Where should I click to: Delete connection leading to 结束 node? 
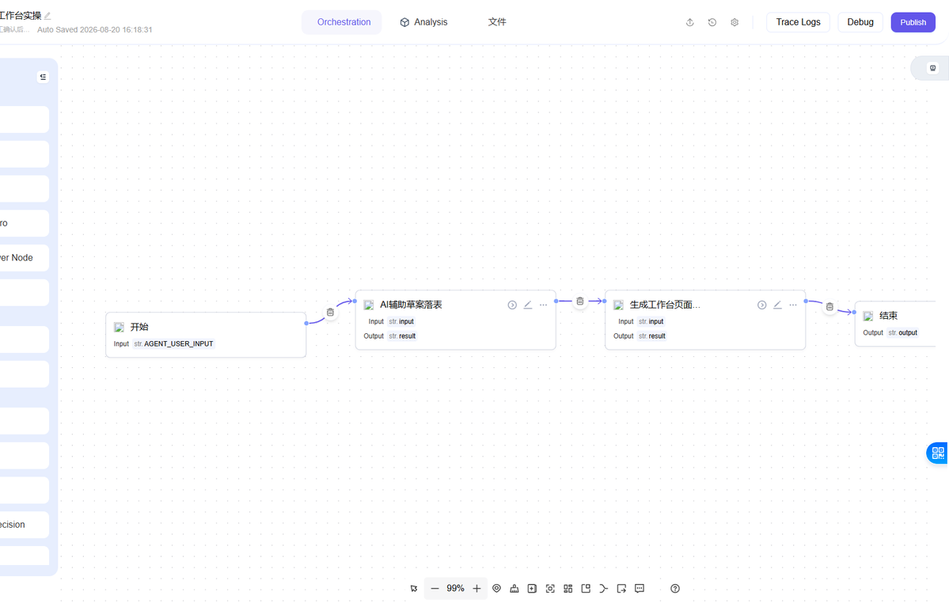[x=829, y=306]
